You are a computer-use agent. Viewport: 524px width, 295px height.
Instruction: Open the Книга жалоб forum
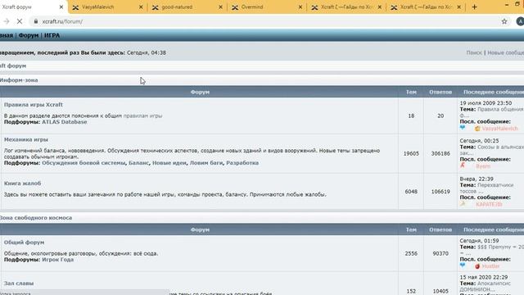point(22,184)
